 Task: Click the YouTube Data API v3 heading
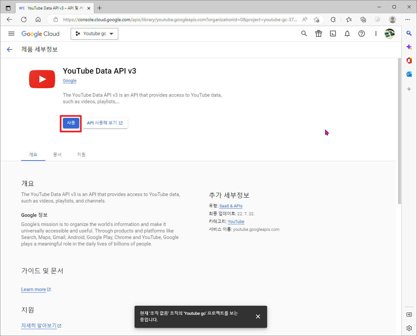(99, 71)
